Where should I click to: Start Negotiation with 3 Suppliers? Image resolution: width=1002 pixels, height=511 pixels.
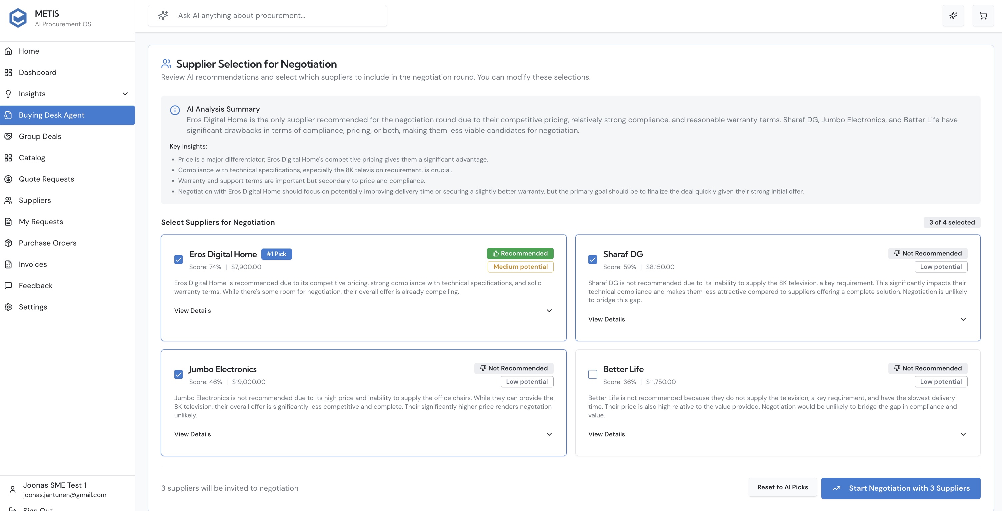[x=900, y=488]
